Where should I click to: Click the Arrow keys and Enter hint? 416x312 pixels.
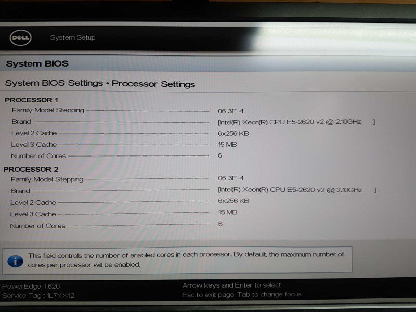click(231, 285)
